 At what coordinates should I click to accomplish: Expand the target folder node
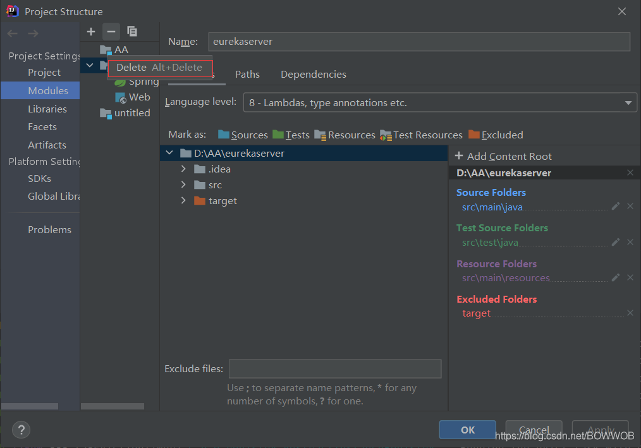pyautogui.click(x=183, y=200)
